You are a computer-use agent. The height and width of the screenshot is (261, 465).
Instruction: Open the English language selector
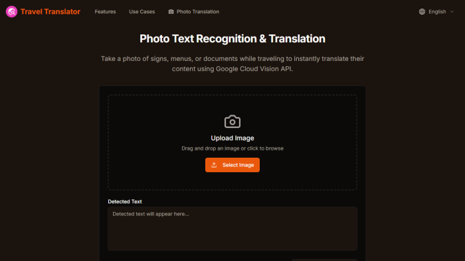pos(436,11)
